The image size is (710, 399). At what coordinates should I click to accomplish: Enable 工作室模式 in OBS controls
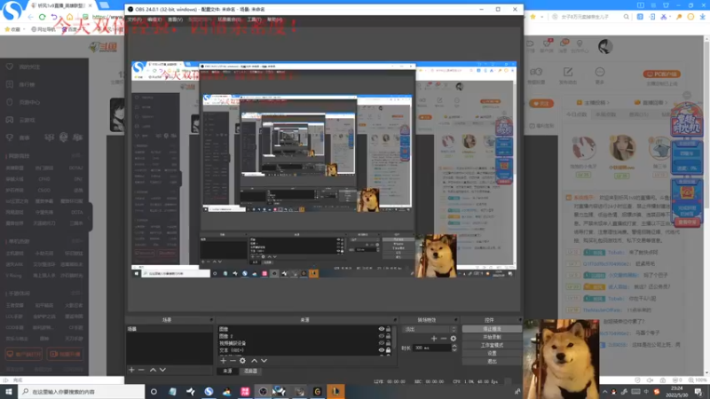click(x=492, y=345)
